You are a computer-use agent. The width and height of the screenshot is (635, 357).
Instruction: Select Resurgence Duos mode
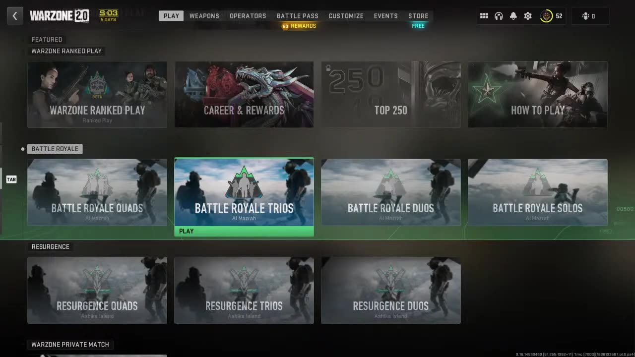(x=391, y=290)
